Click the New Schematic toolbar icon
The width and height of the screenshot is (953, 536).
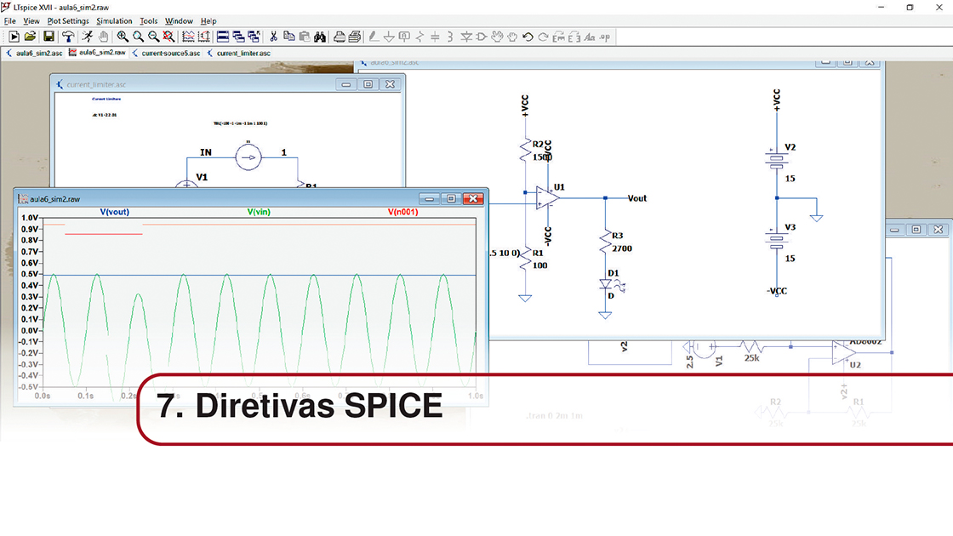tap(14, 37)
